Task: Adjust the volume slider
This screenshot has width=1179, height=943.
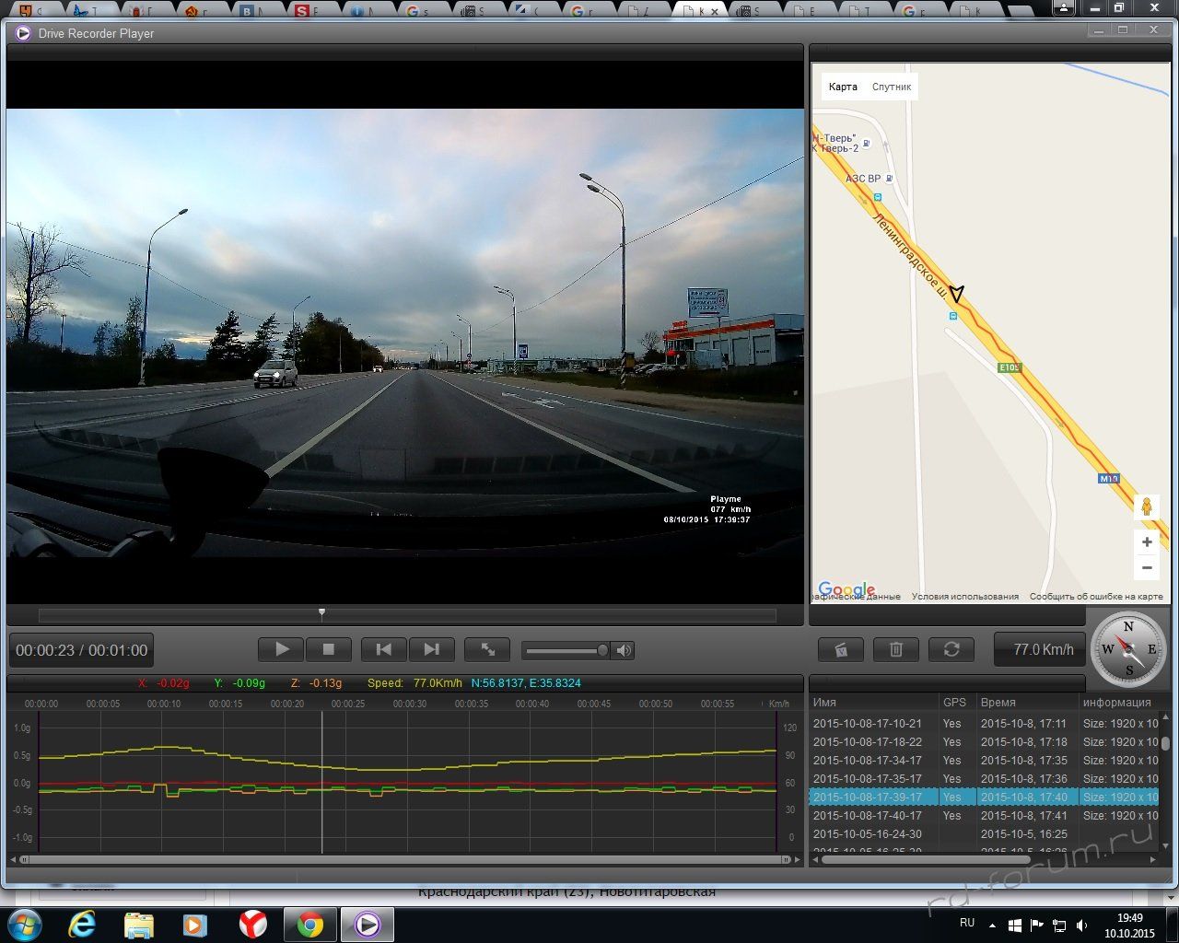Action: (601, 650)
